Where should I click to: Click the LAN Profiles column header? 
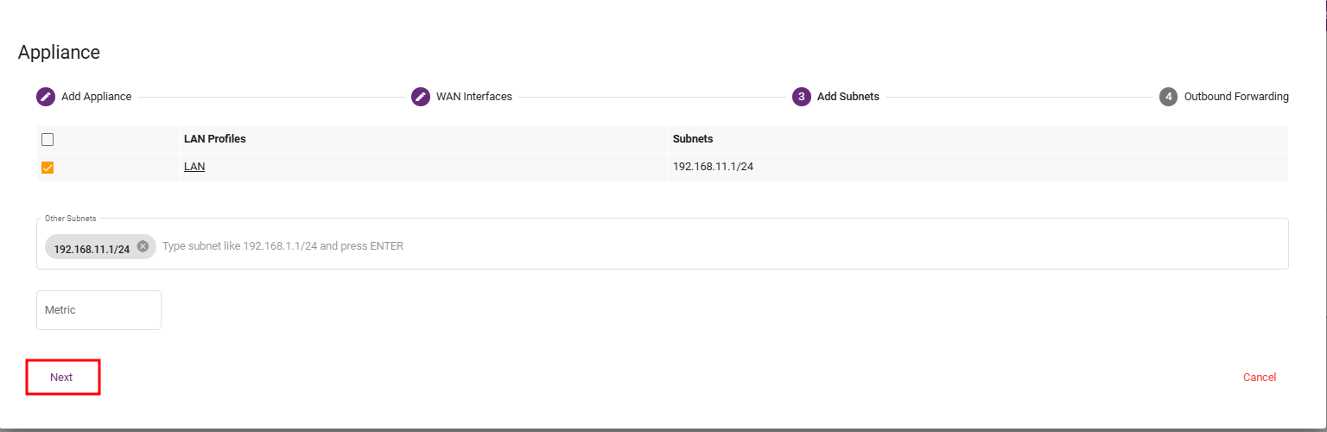pyautogui.click(x=214, y=139)
